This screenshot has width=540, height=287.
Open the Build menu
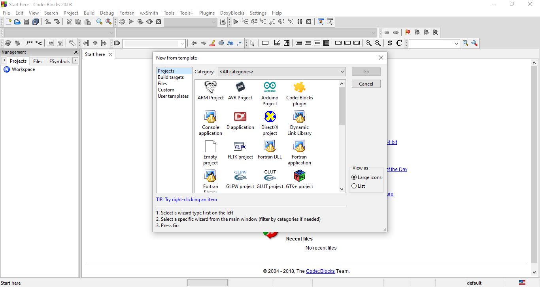[89, 13]
